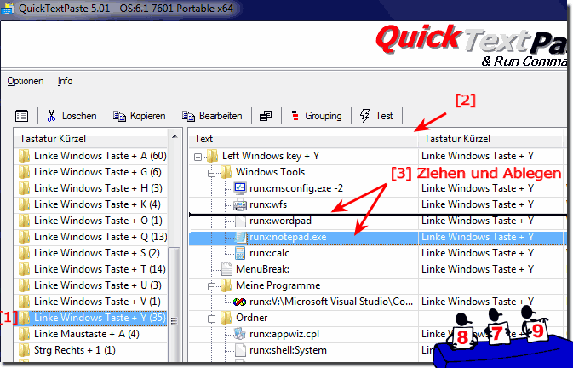Click the QuickTextPaste title bar app icon
Viewport: 573px width, 368px height.
pyautogui.click(x=7, y=9)
